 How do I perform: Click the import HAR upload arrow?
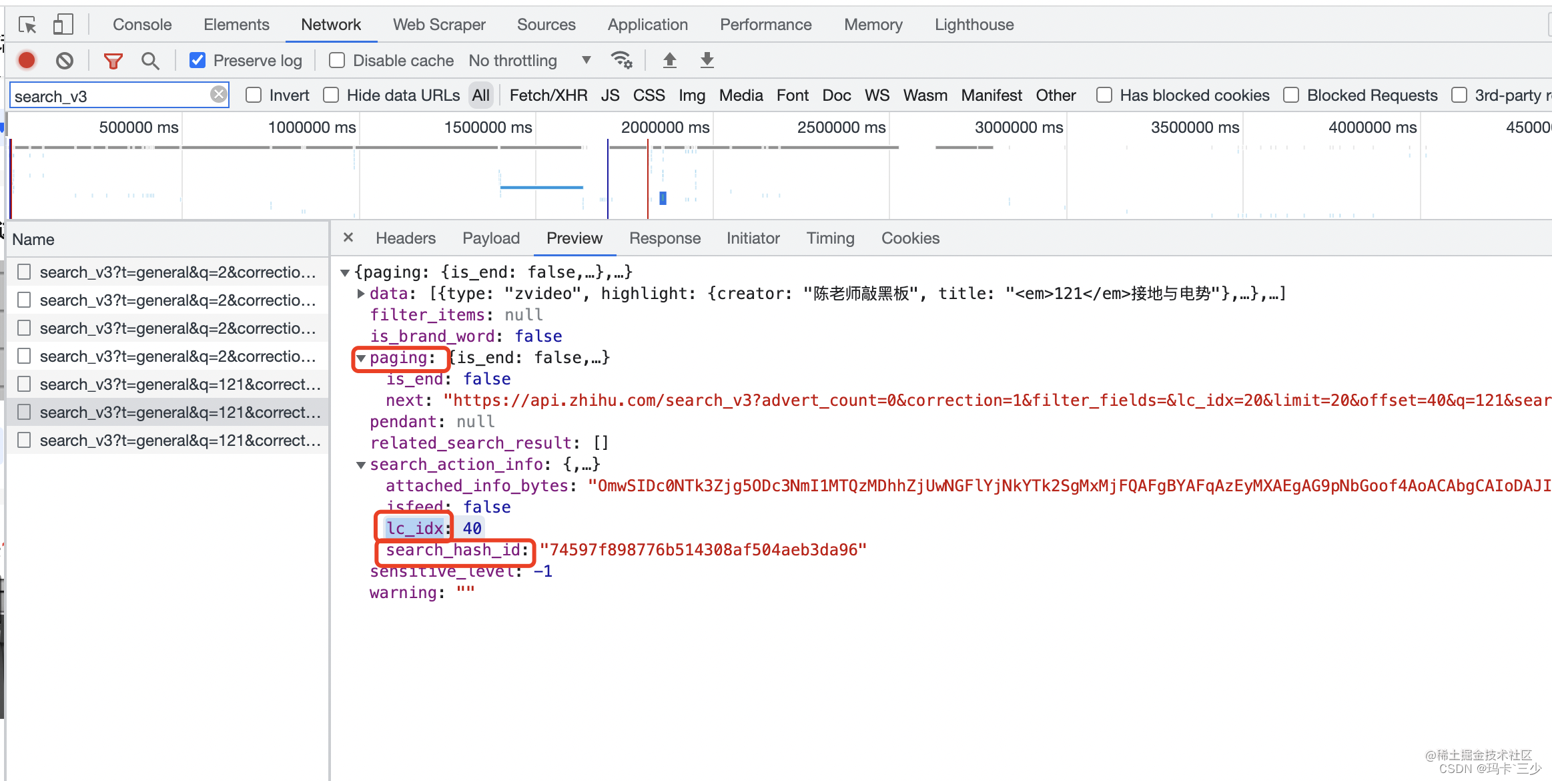(669, 60)
